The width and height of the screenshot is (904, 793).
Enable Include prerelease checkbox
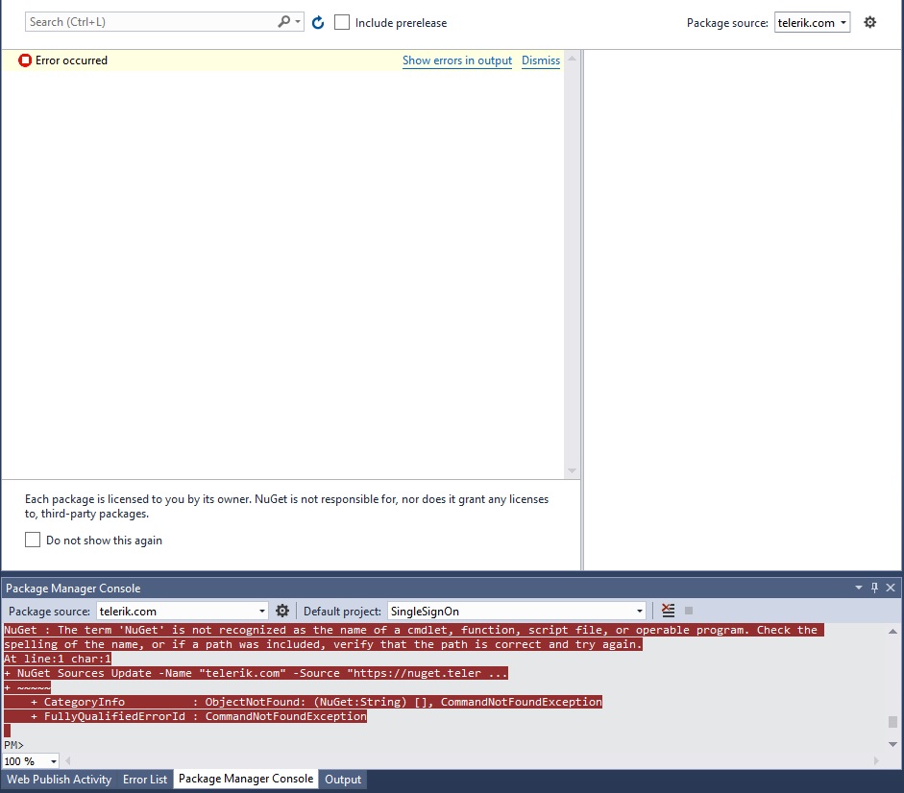point(342,22)
